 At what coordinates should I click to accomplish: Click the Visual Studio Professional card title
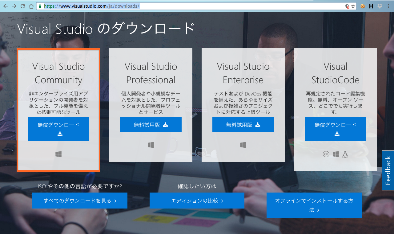tap(151, 73)
